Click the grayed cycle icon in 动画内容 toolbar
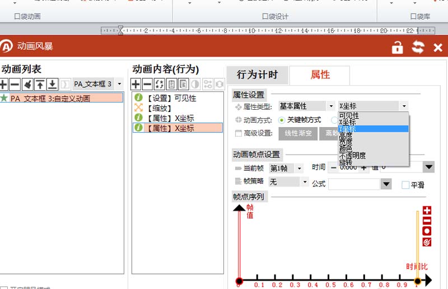This screenshot has height=289, width=448. coord(220,85)
